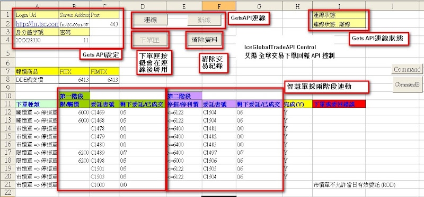Screen dimensions: 424x197
Task: Select order number cell C1000
Action: [x=104, y=185]
